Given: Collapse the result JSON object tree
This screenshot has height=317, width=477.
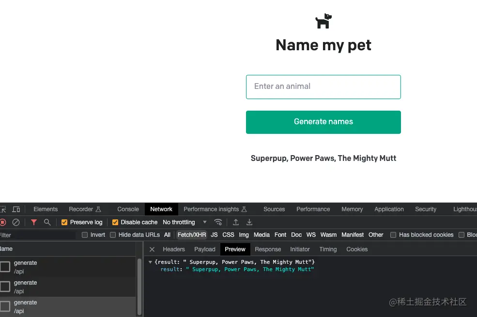Looking at the screenshot, I should pyautogui.click(x=150, y=262).
